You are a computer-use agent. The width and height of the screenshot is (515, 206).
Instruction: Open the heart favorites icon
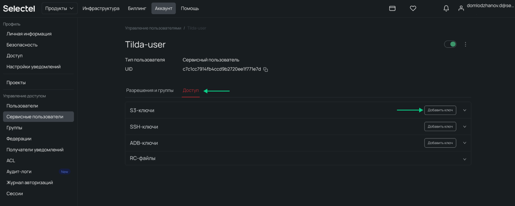tap(413, 8)
